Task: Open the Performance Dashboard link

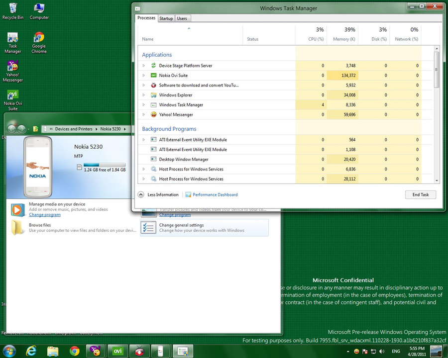Action: 215,195
